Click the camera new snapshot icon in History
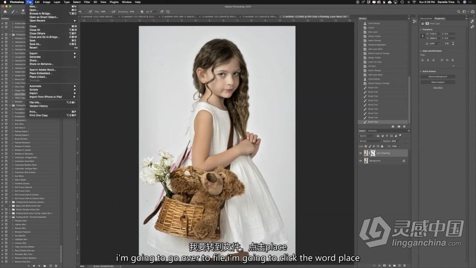 pos(400,126)
